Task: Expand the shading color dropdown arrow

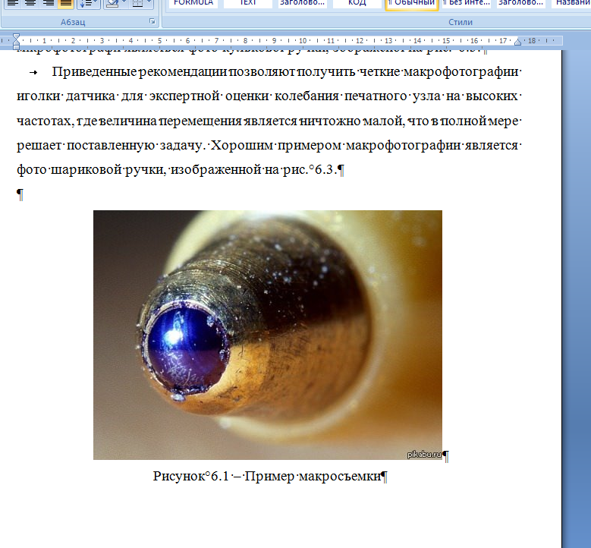Action: [x=123, y=4]
